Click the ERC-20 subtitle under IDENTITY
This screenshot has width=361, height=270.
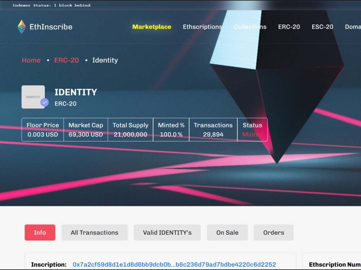65,104
